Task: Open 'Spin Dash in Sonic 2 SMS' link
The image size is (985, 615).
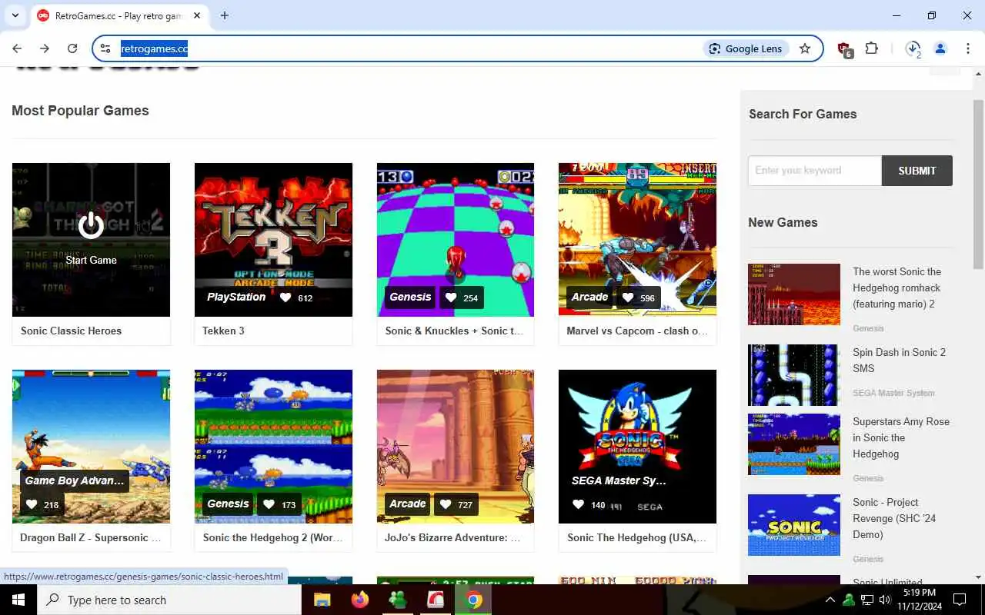Action: click(899, 360)
